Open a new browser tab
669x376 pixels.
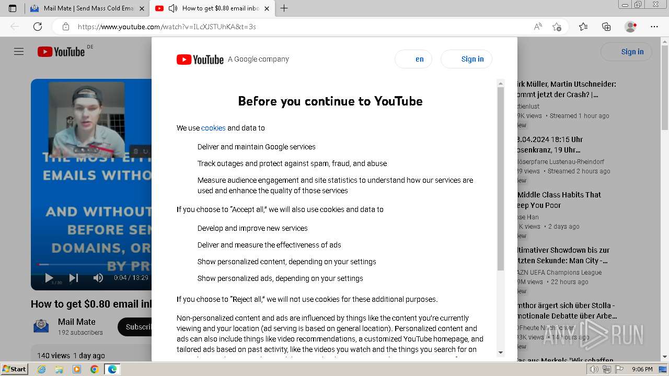(284, 8)
